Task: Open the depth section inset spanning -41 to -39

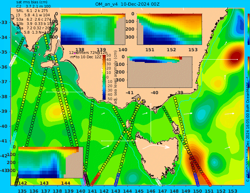Action: coord(160,72)
